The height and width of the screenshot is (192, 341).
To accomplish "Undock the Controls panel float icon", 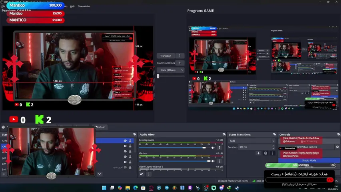I will pos(339,134).
